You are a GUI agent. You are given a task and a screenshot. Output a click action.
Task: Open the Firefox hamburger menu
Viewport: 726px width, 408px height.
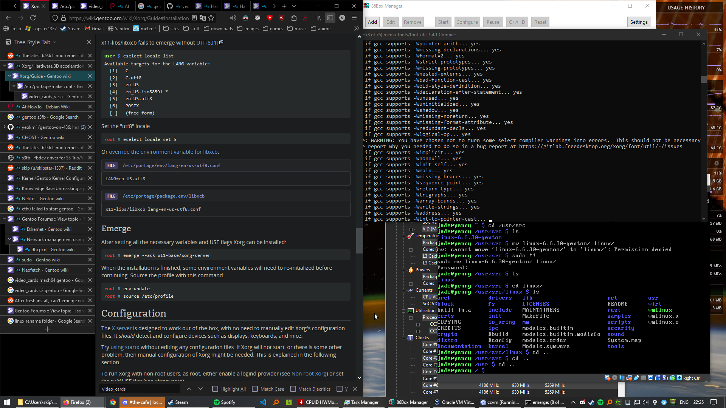[354, 18]
